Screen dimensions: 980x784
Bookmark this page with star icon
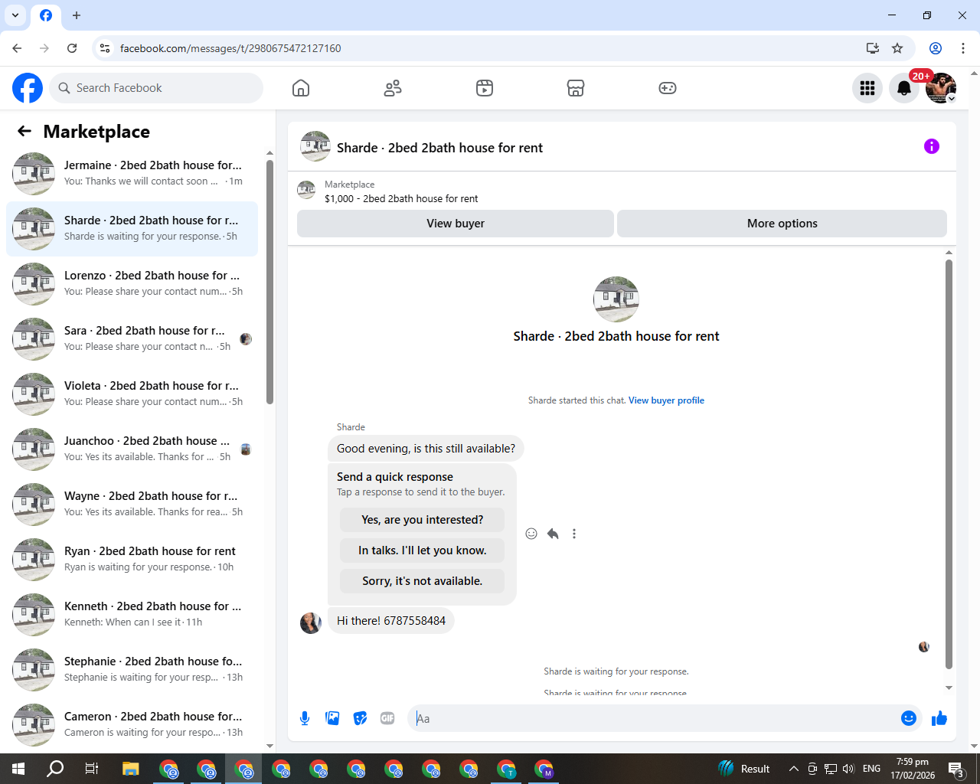point(897,48)
